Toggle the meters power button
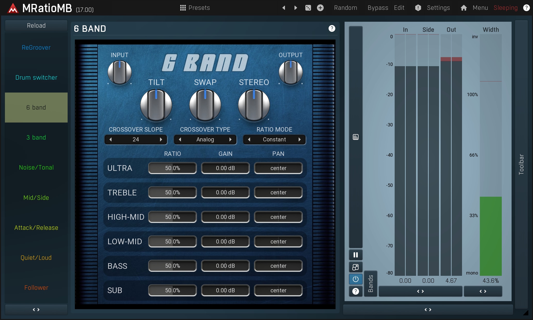The image size is (533, 320). point(355,279)
